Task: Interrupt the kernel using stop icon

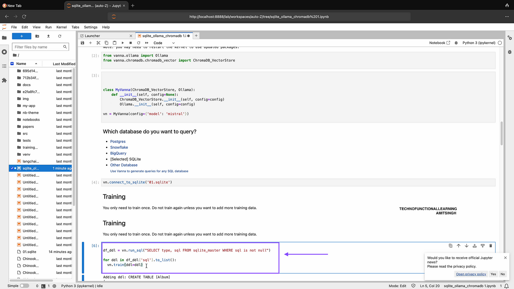Action: 130,43
